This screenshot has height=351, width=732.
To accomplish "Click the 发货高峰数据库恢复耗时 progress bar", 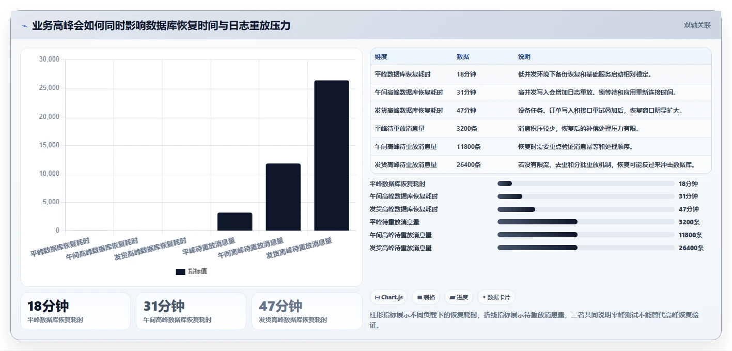I will click(586, 209).
